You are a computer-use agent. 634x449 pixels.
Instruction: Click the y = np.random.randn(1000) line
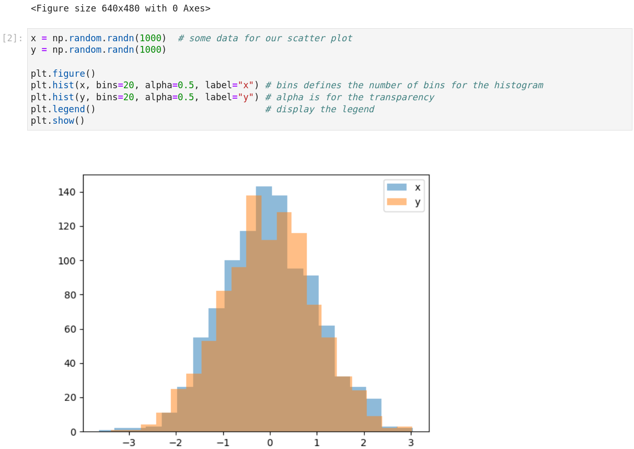[98, 50]
